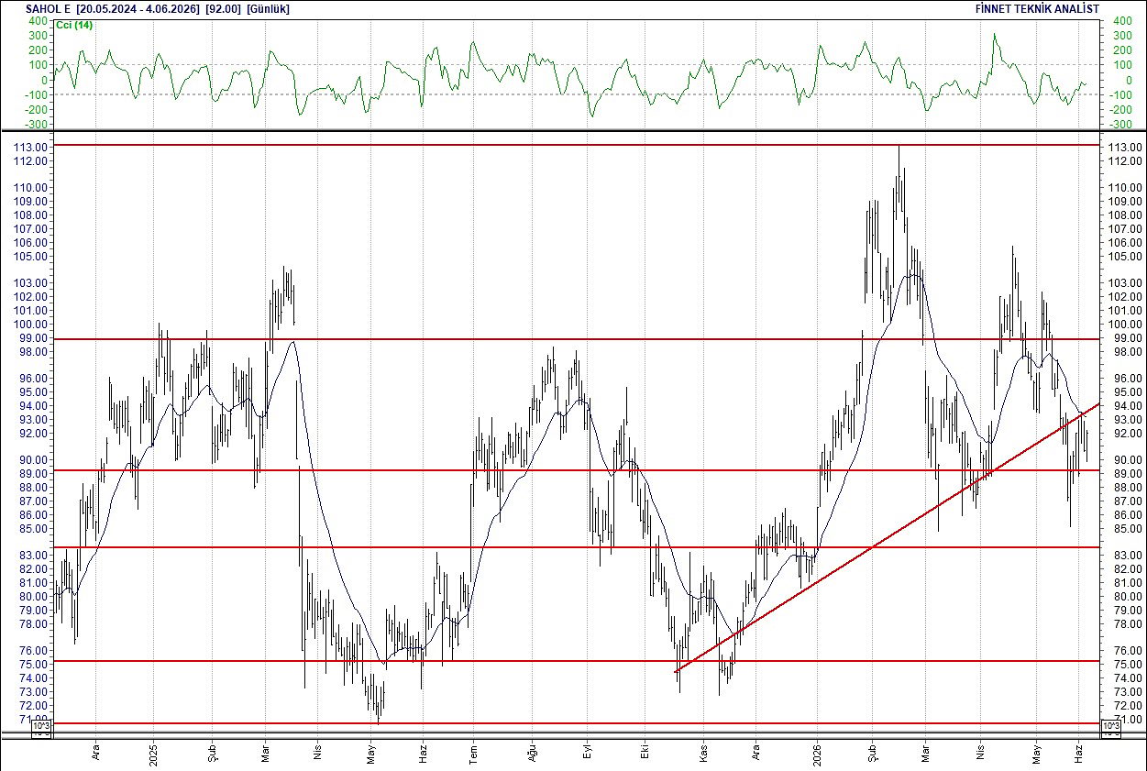The width and height of the screenshot is (1147, 771).
Task: Click the SAHOL E symbol title
Action: (49, 7)
